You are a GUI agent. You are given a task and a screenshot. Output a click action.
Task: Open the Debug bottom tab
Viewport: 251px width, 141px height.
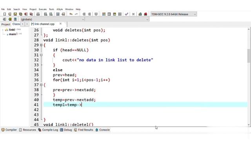(66, 130)
